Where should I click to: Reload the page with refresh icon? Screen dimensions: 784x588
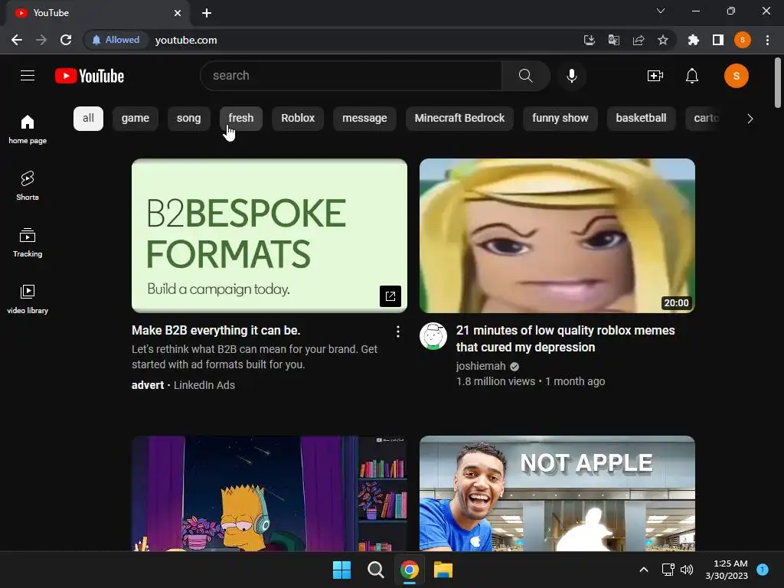pos(66,40)
